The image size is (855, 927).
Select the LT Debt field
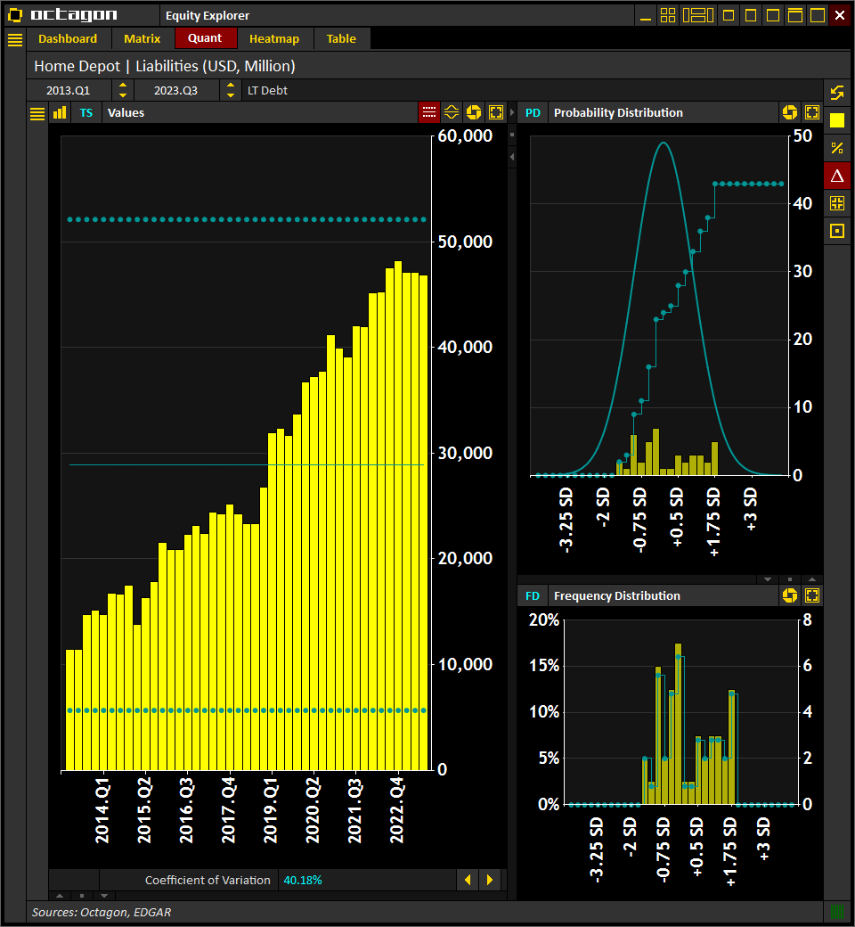(270, 90)
